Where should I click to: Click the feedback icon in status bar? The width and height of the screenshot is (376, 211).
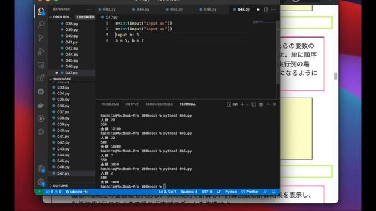(x=265, y=192)
